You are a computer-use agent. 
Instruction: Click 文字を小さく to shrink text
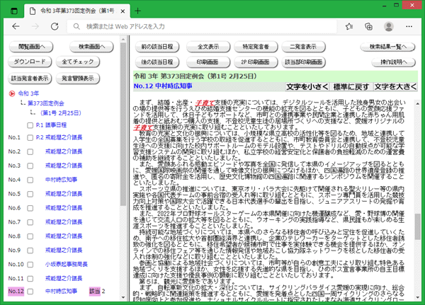pos(307,86)
